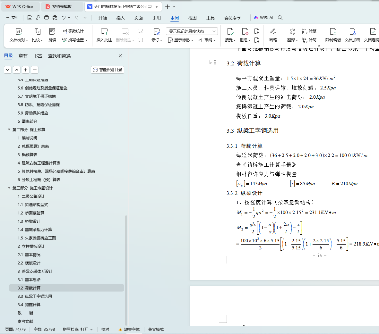Click the Save document icon
The image size is (379, 334).
coord(30,18)
